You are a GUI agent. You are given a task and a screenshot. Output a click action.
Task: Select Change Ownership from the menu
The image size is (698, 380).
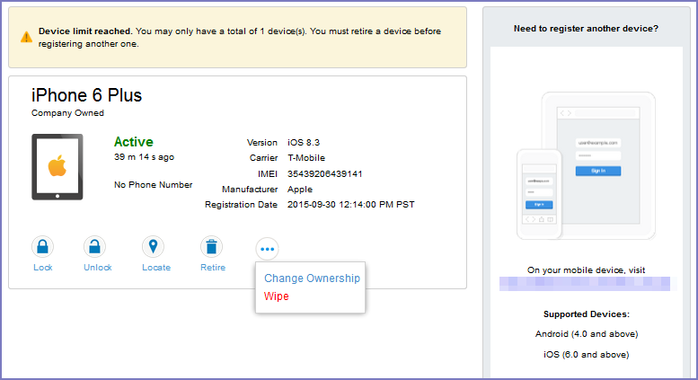(312, 278)
